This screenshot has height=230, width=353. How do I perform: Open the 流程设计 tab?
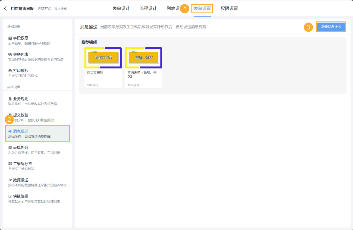pos(148,8)
